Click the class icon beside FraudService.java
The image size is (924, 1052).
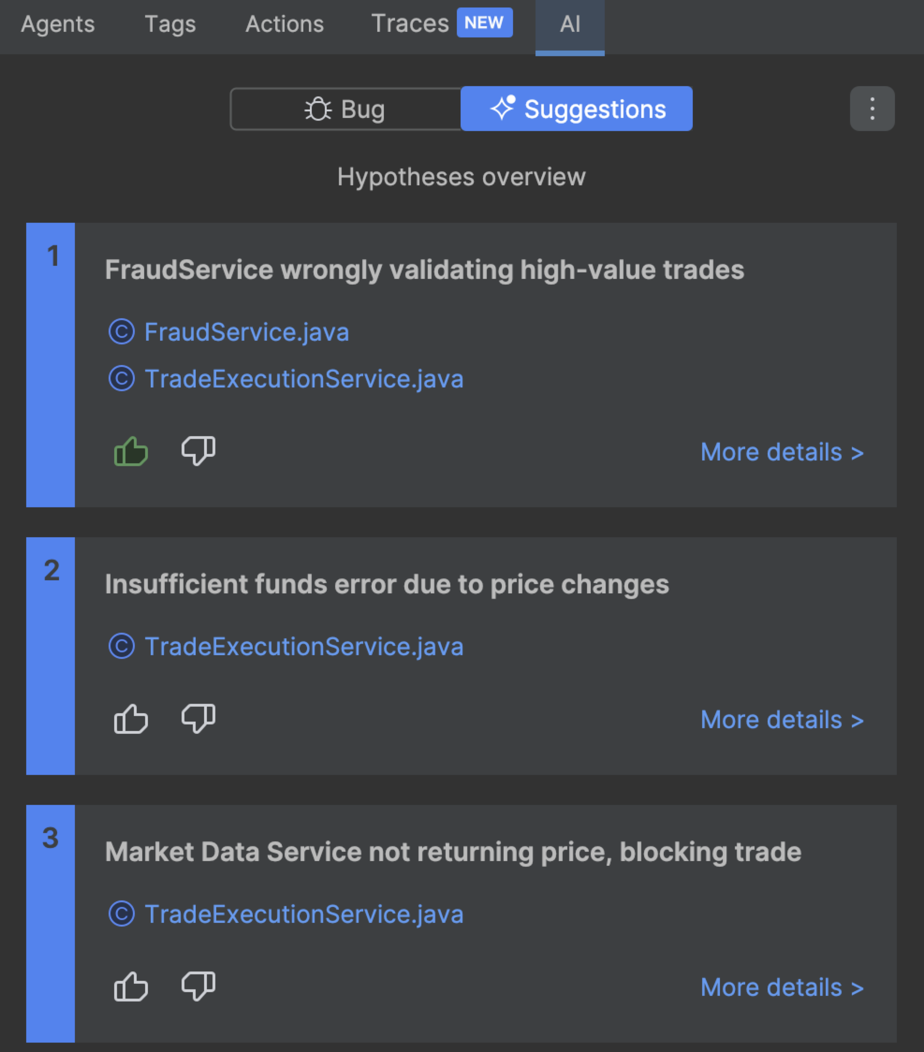[122, 332]
